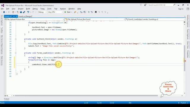Click the Find in Files toolbar icon
Viewport: 190px width, 107px height.
pyautogui.click(x=75, y=12)
